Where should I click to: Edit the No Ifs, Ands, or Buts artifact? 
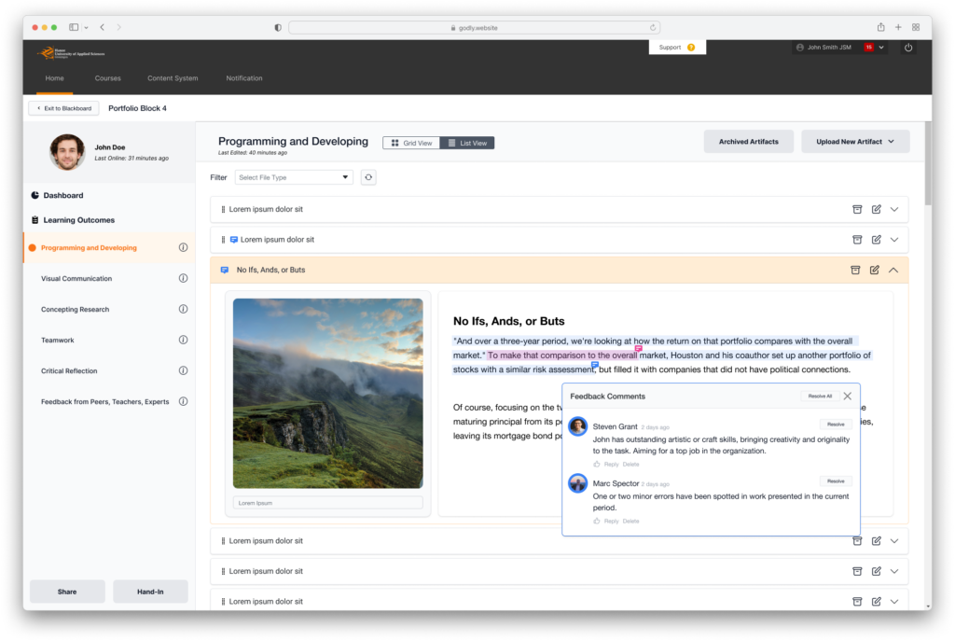[874, 270]
